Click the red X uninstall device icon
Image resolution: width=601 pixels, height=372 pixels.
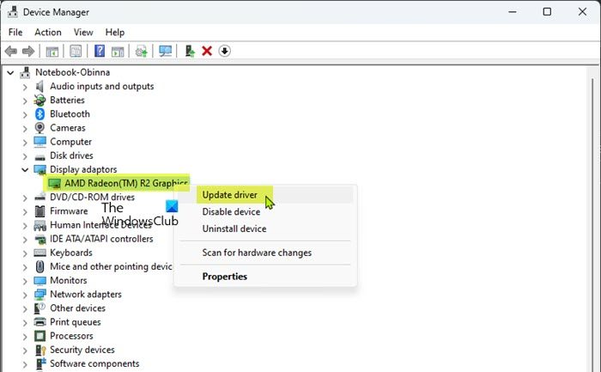(x=207, y=52)
